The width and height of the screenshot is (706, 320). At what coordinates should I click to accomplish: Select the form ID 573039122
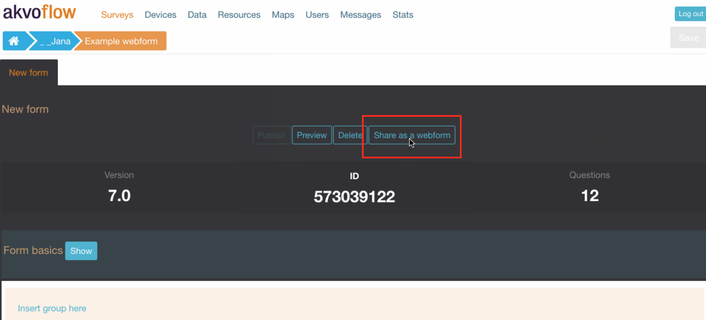click(354, 196)
